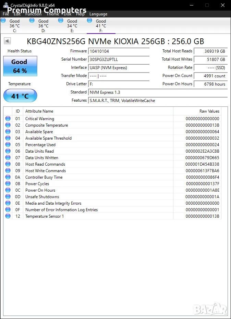This screenshot has width=231, height=319.
Task: Click status icon for Media and Data Integrity Errors
Action: pos(8,203)
